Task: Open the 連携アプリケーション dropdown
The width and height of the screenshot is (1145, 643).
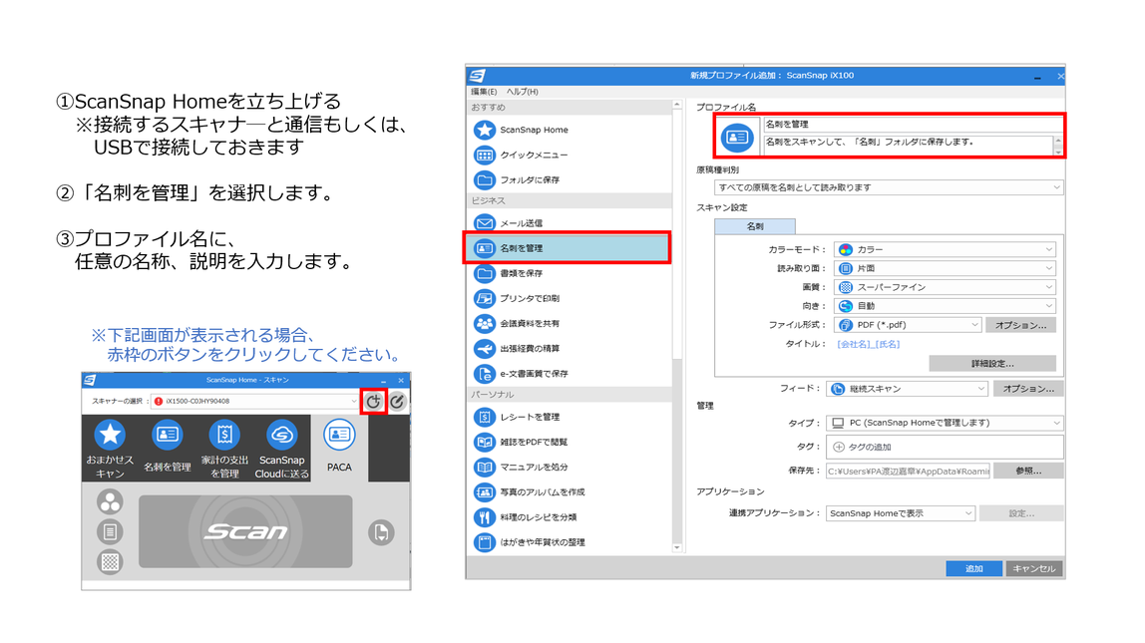Action: 901,513
